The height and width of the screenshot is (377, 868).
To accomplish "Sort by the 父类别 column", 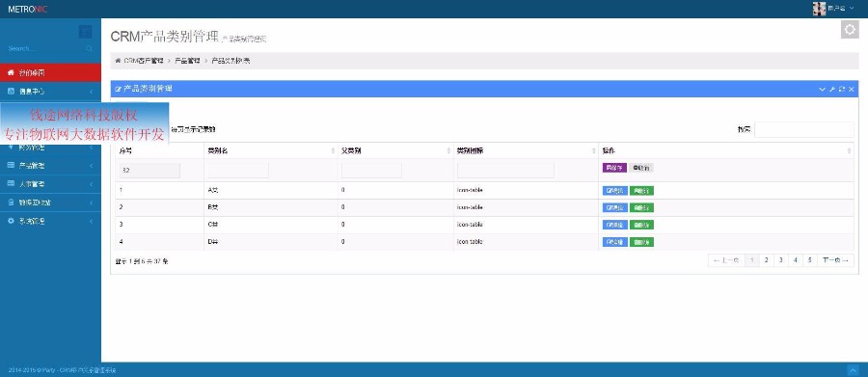I will click(395, 150).
